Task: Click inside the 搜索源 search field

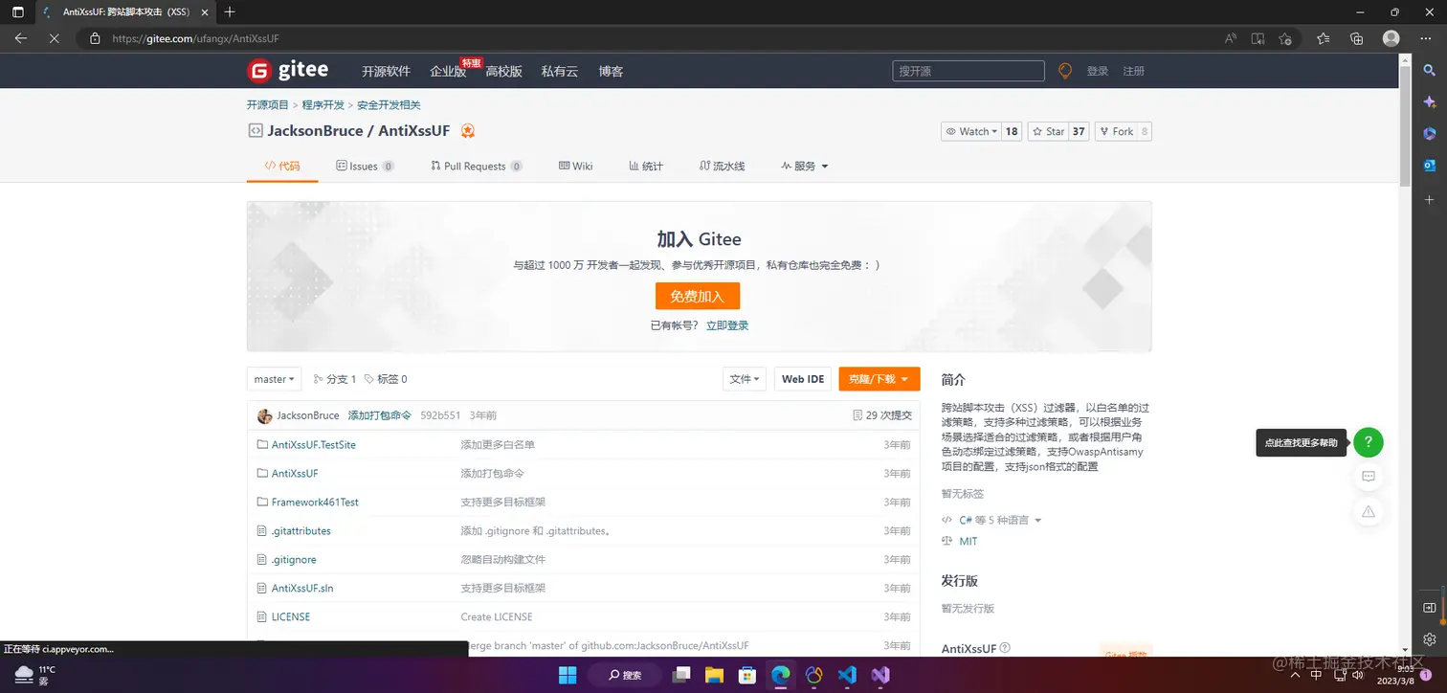Action: (967, 70)
